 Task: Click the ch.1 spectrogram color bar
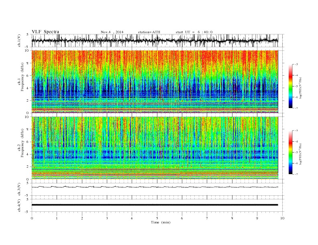[290, 86]
